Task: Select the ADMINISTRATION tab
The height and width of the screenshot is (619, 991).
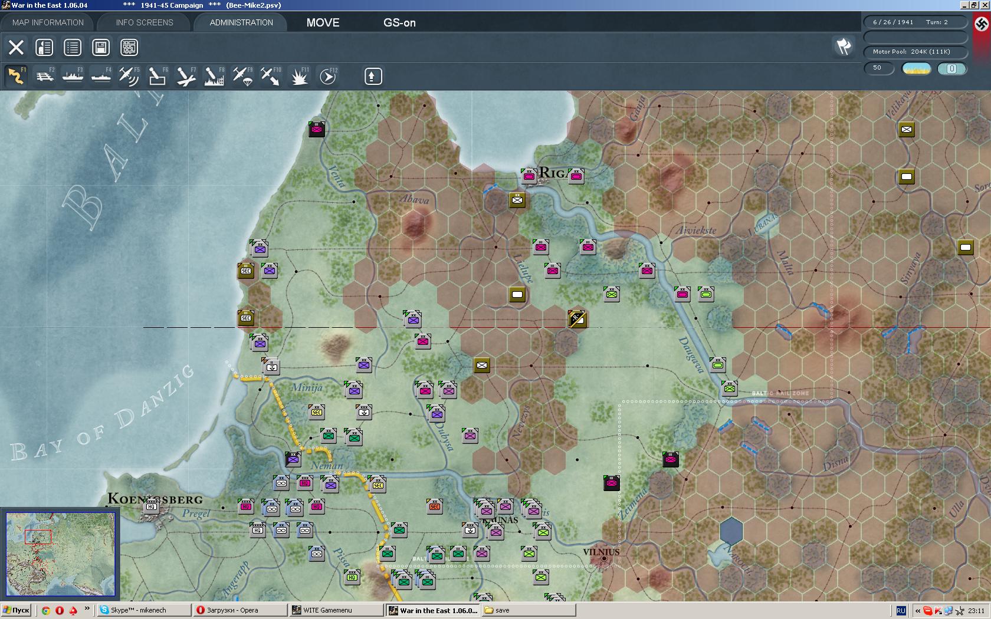Action: point(241,22)
